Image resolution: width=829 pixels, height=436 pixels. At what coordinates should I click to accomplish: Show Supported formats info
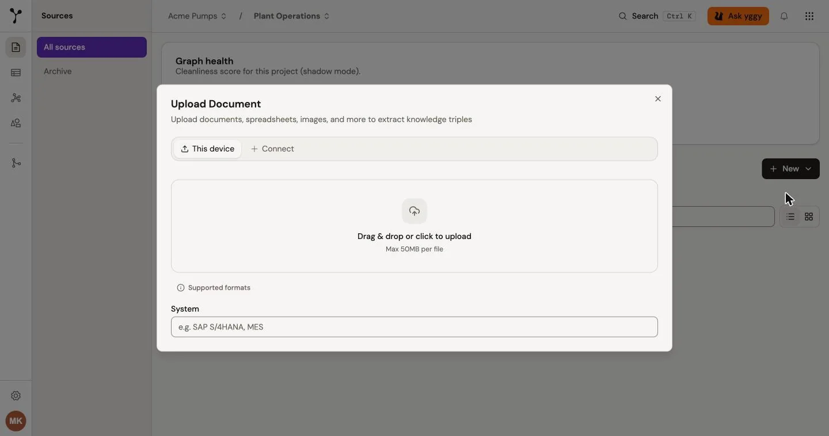(214, 287)
